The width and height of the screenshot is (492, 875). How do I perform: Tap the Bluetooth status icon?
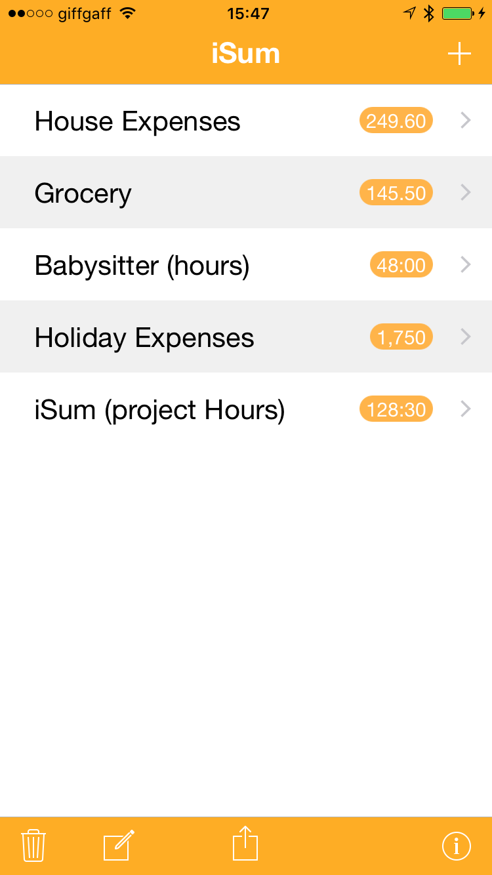tap(428, 13)
